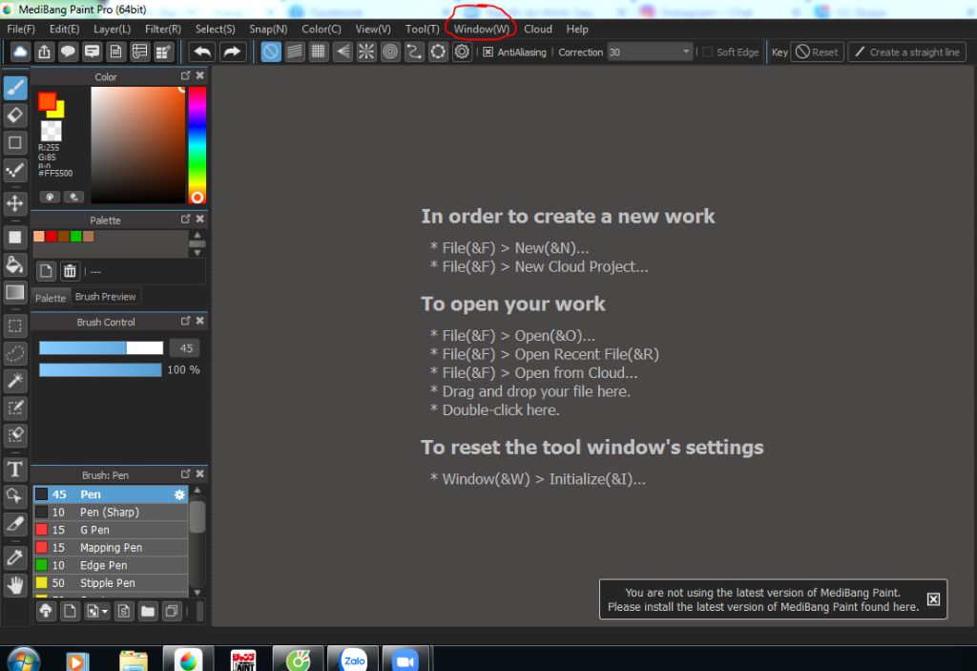Screen dimensions: 977x671
Task: Open the File(F) menu
Action: [21, 29]
